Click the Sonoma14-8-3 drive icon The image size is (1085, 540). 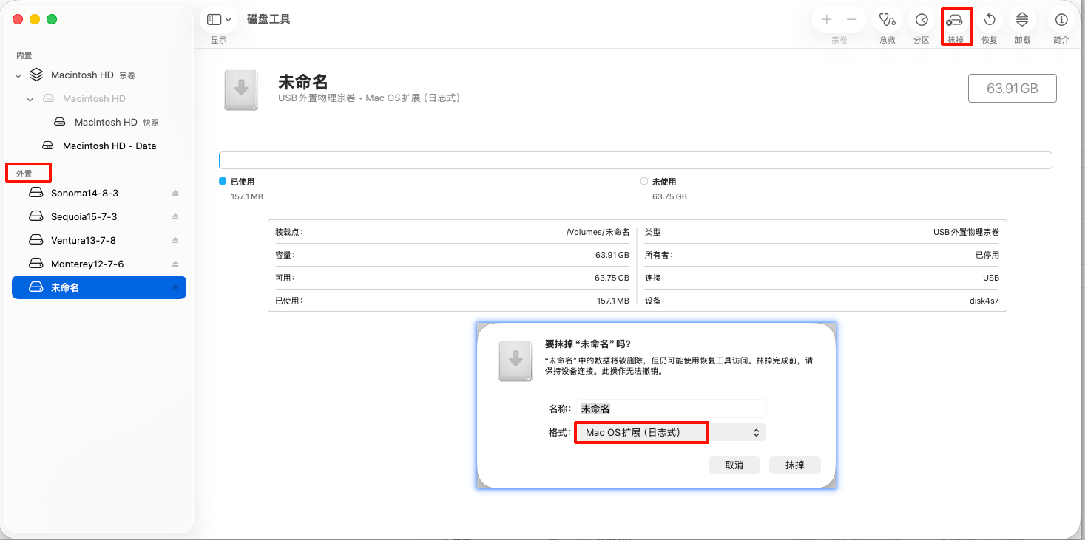point(36,194)
